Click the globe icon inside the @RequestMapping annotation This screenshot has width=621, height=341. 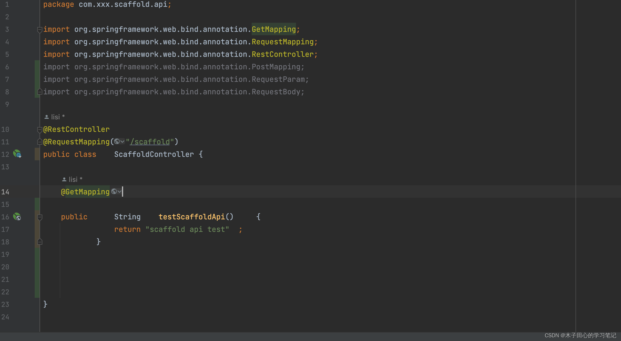[x=117, y=141]
